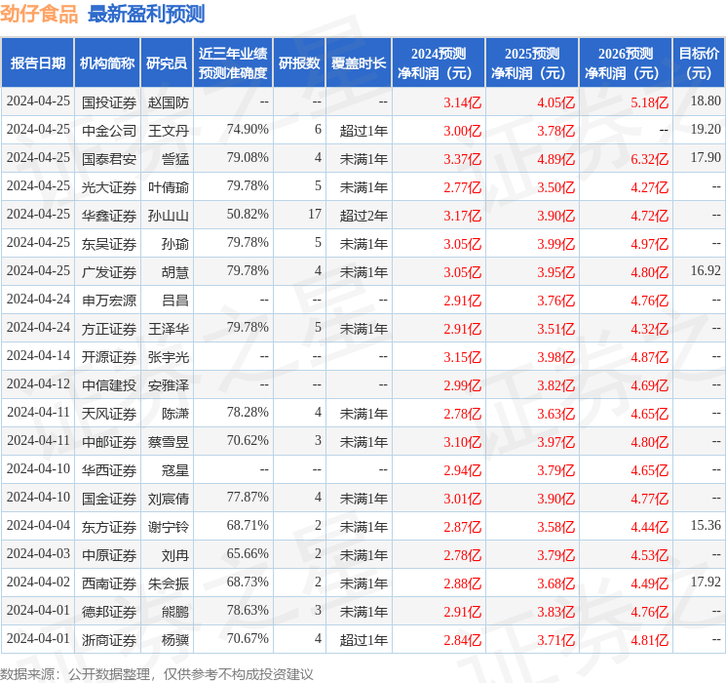Click the 最新盈利预测 heading
The image size is (726, 683).
[146, 14]
